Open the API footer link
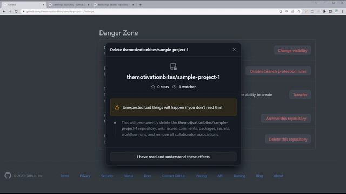 tap(220, 176)
